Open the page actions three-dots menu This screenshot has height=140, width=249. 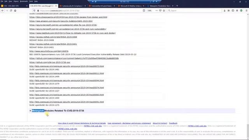click(156, 10)
